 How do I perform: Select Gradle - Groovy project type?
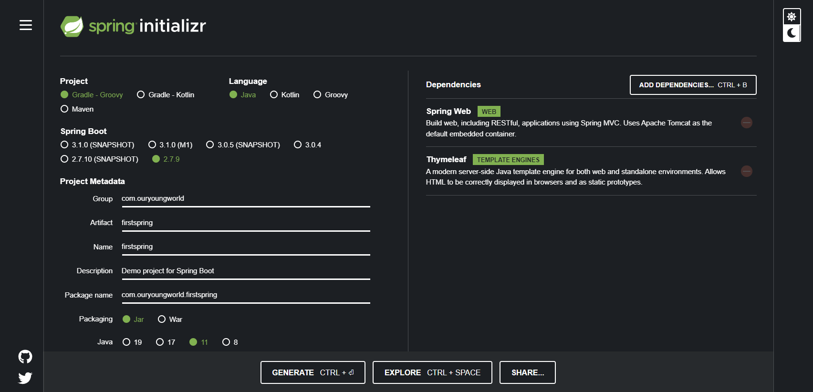pyautogui.click(x=92, y=95)
